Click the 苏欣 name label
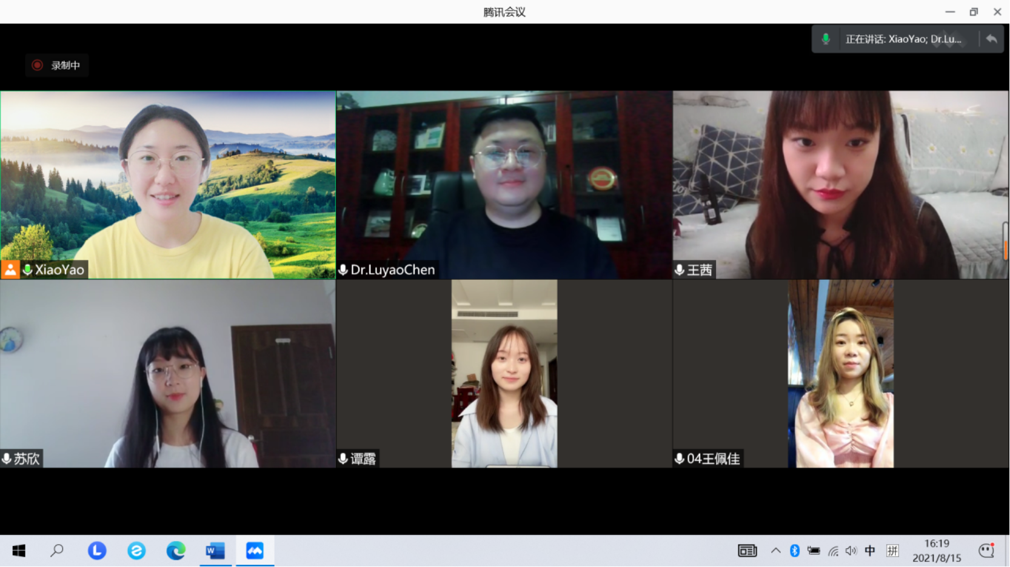The image size is (1010, 567). point(27,459)
